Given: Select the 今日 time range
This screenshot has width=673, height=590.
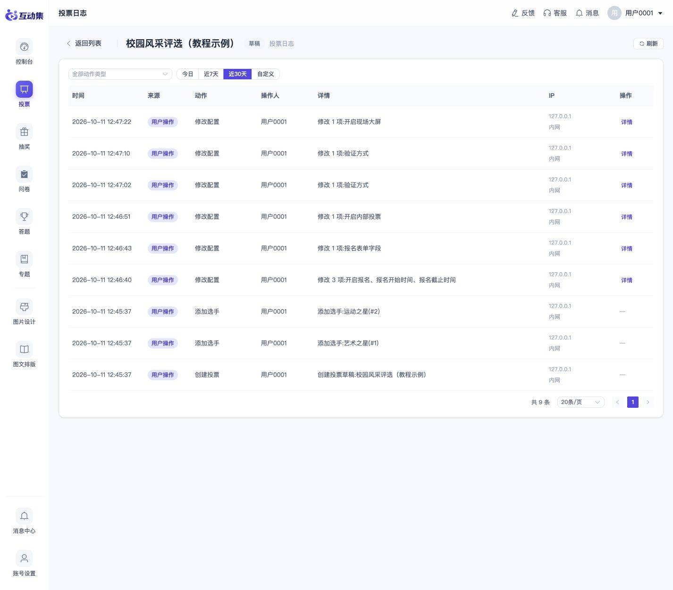Looking at the screenshot, I should (188, 74).
